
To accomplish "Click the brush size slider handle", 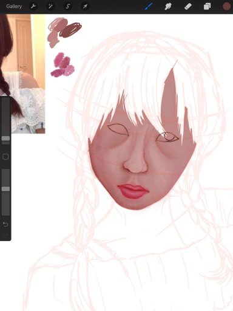I will tap(5, 138).
